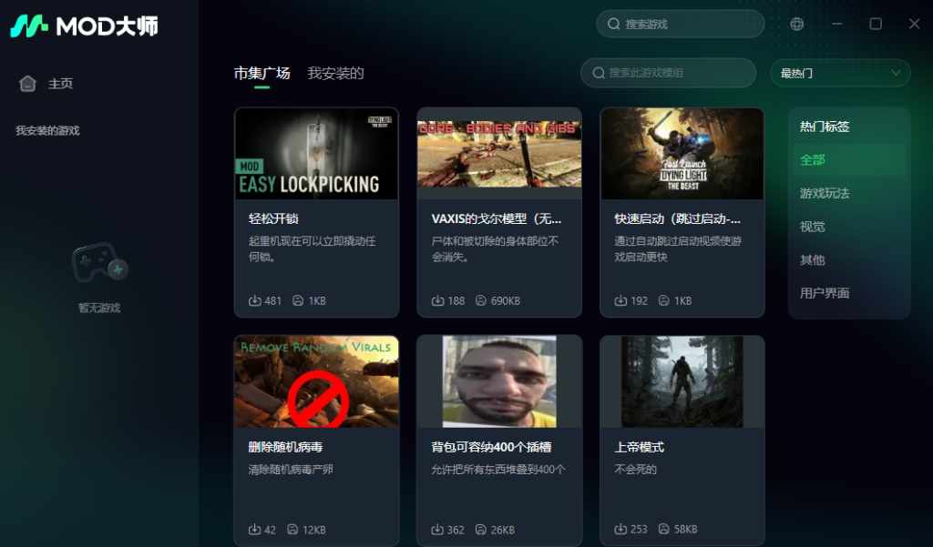Open the 轻松开锁 mod title
The width and height of the screenshot is (933, 547).
(273, 218)
